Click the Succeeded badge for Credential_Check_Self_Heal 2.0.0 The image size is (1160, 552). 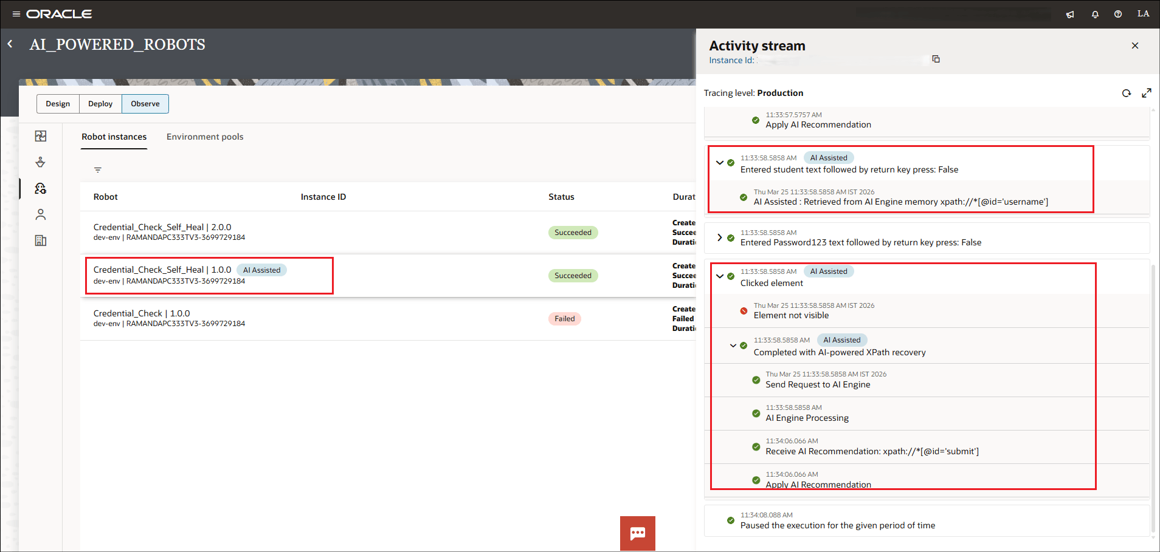point(573,233)
